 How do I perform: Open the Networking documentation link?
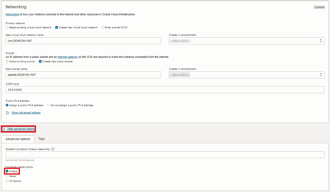[x=12, y=15]
